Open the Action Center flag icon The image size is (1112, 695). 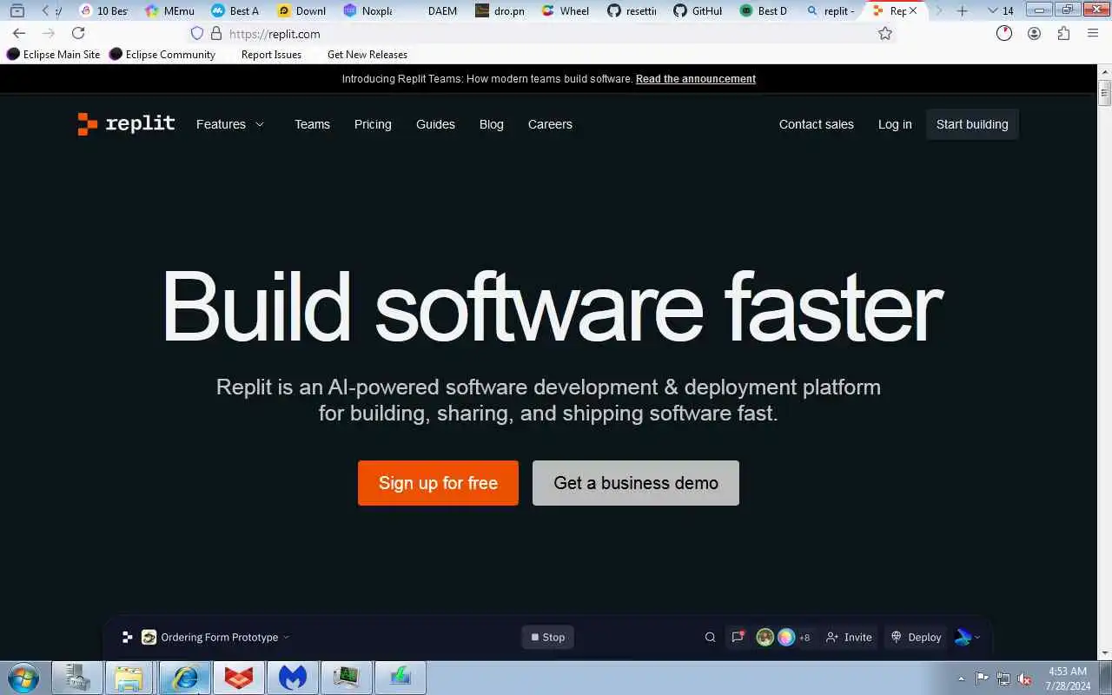982,678
